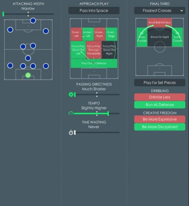
Task: Select Play Out Of Defense zone
Action: pyautogui.click(x=94, y=63)
